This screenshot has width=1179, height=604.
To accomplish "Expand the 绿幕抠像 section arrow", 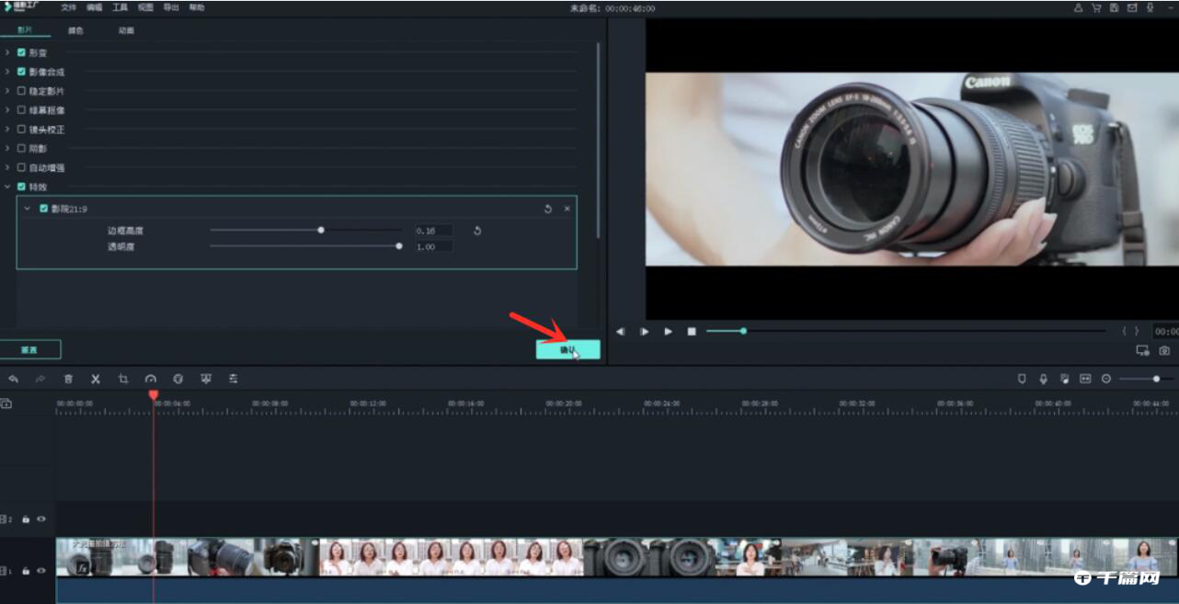I will [x=7, y=110].
